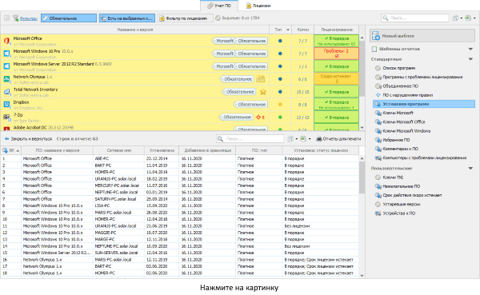Open Список программ report template
Screen dimensions: 480x295
pyautogui.click(x=398, y=68)
